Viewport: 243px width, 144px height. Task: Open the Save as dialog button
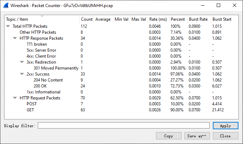point(197,136)
